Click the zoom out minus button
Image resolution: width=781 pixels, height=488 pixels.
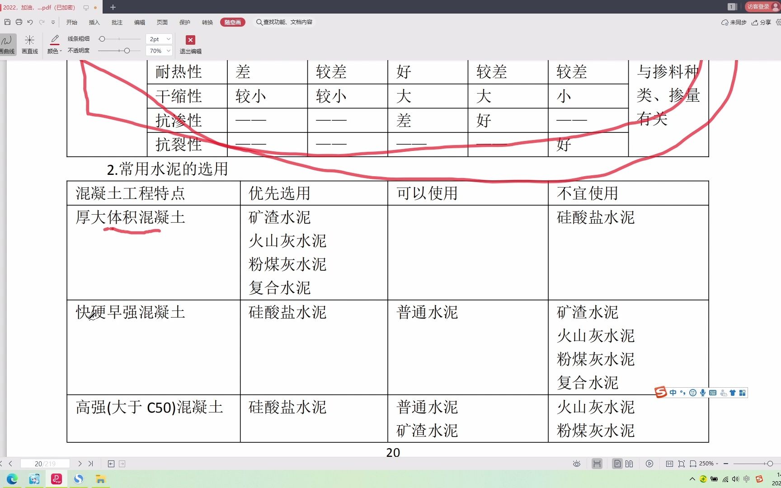click(726, 464)
